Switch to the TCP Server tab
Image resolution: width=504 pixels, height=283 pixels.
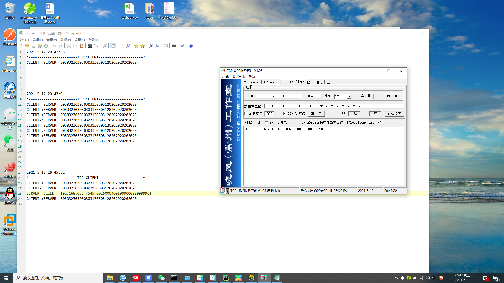(252, 82)
